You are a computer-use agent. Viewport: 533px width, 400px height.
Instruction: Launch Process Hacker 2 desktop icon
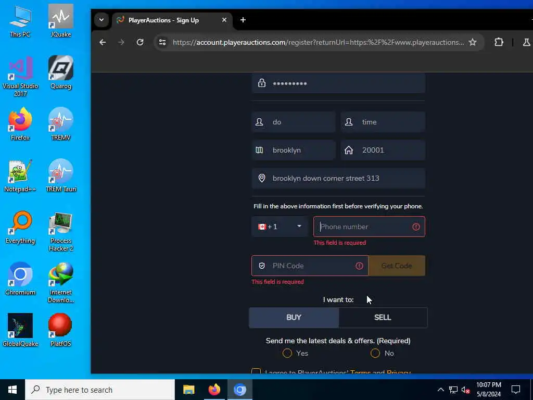61,232
